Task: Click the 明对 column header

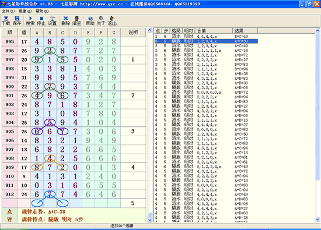Action: click(189, 31)
